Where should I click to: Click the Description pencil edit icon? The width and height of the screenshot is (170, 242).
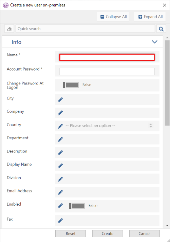[x=60, y=153]
